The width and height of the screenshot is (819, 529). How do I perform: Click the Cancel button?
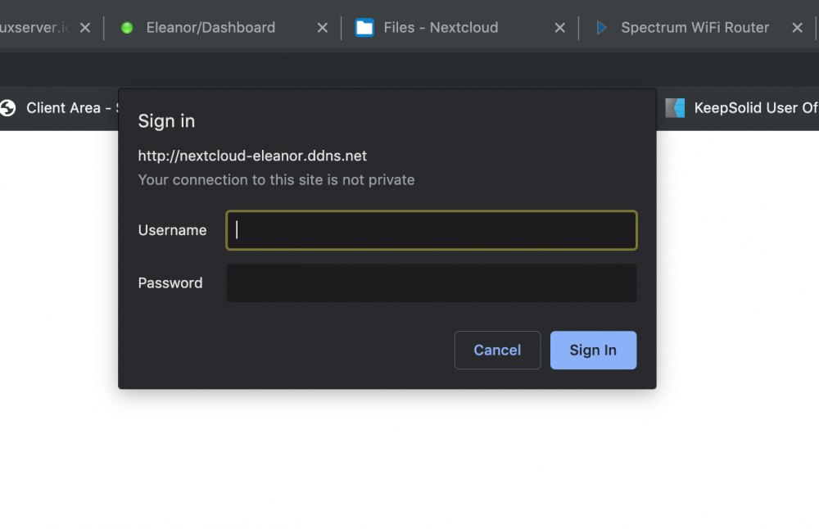tap(497, 350)
